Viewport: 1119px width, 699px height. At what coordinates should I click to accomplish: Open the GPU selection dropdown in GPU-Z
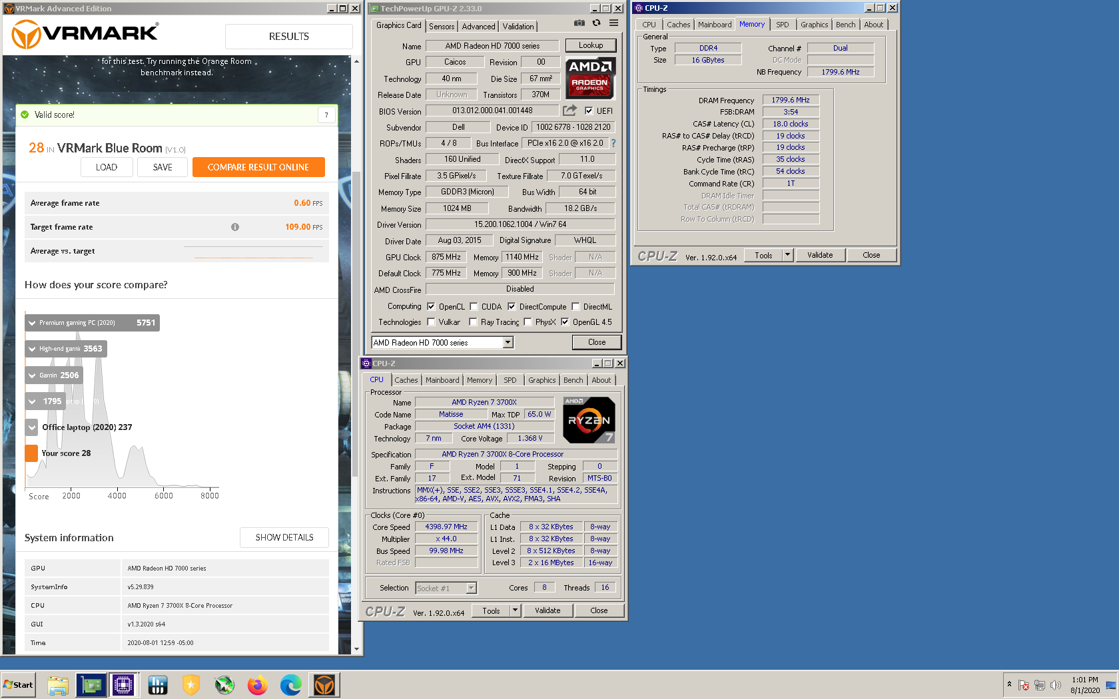[508, 343]
